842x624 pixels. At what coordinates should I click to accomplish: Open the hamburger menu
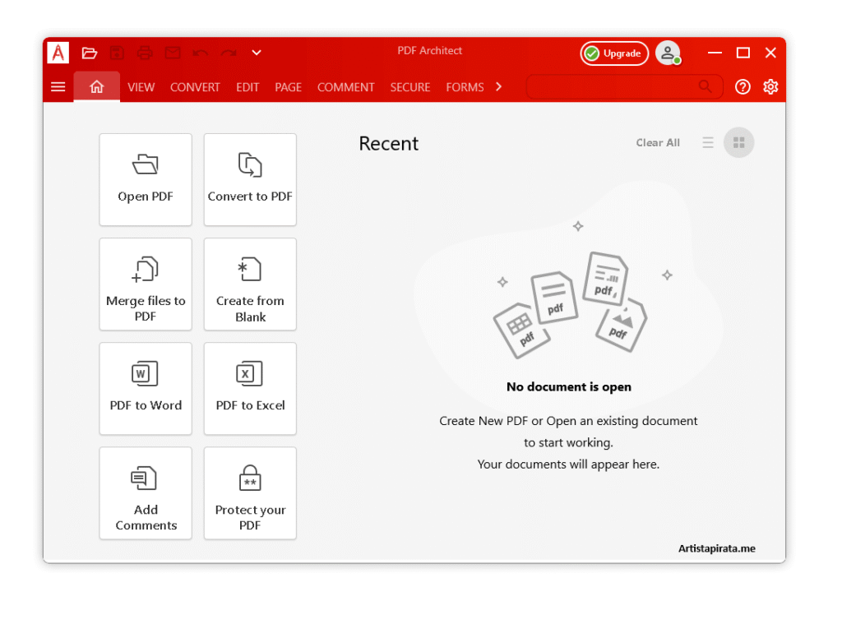[58, 86]
